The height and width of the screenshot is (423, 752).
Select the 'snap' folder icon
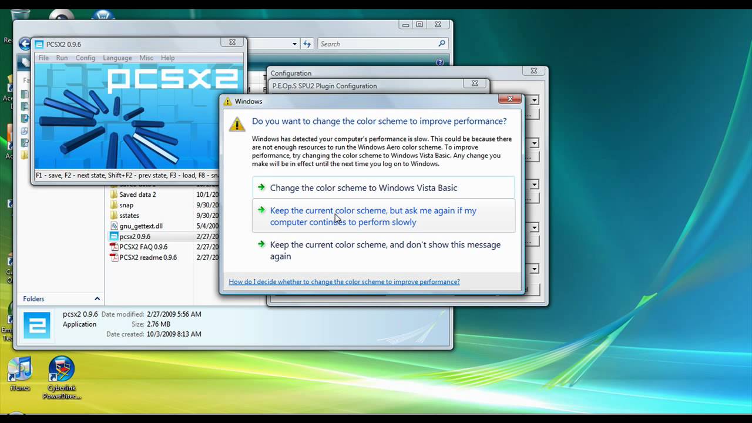pyautogui.click(x=114, y=205)
